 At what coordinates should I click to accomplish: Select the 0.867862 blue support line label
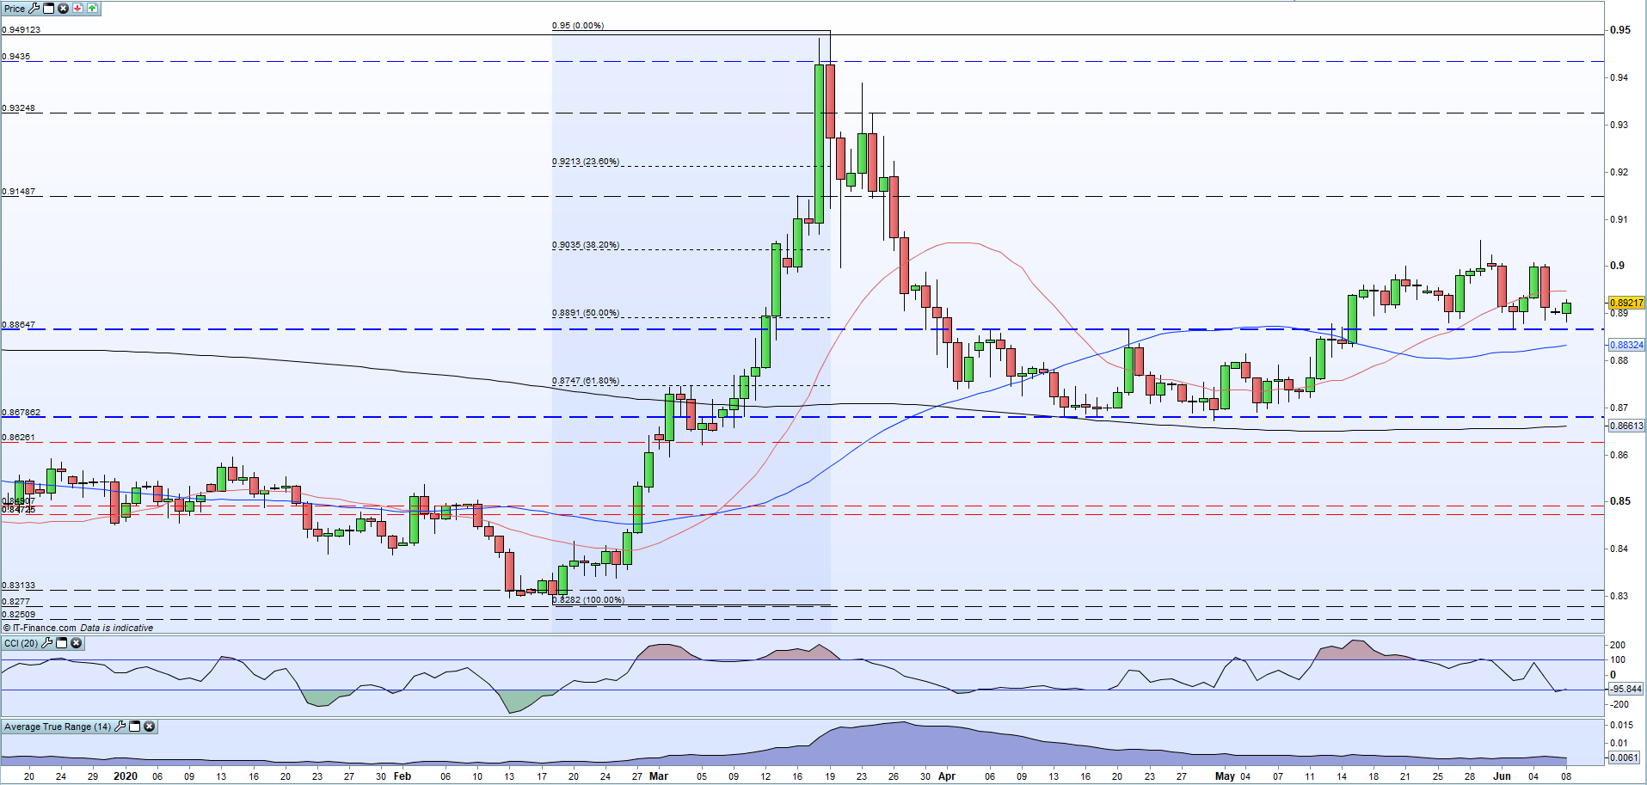pos(21,413)
